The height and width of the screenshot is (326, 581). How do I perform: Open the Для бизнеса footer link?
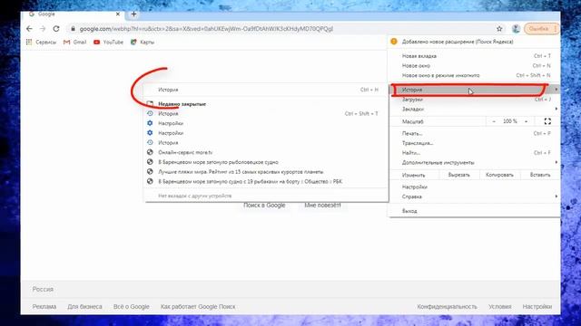point(84,307)
